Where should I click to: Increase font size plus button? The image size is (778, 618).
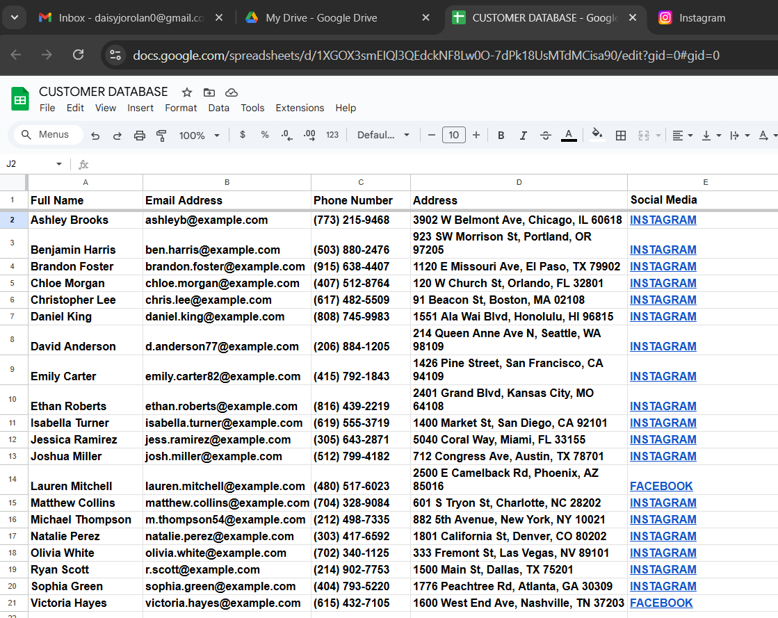click(x=476, y=135)
